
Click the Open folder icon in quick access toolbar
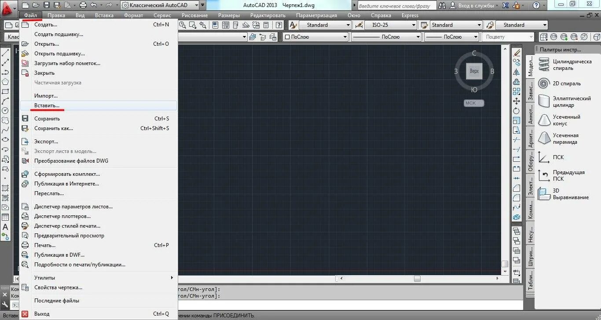(x=36, y=5)
